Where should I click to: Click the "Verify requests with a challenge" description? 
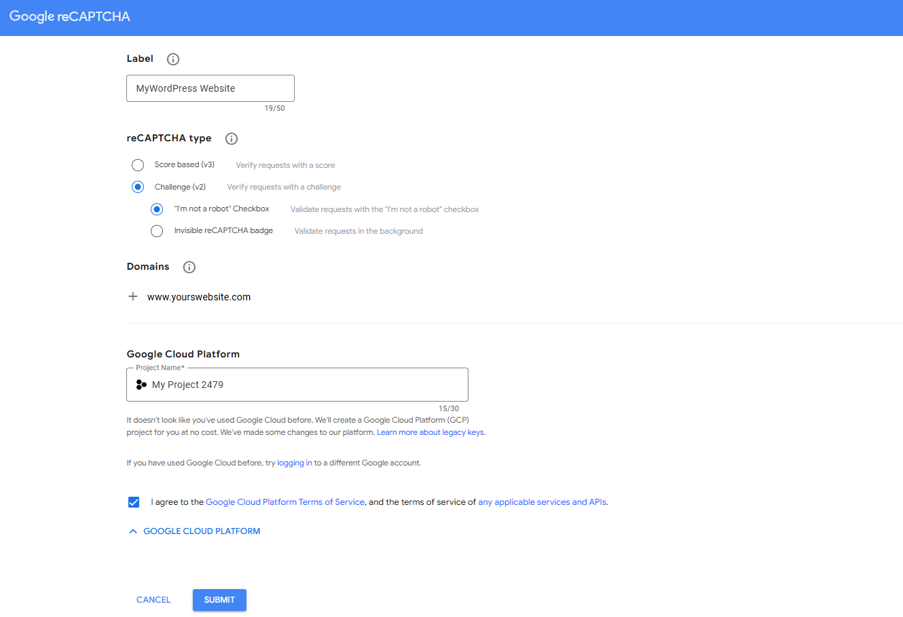(x=284, y=187)
